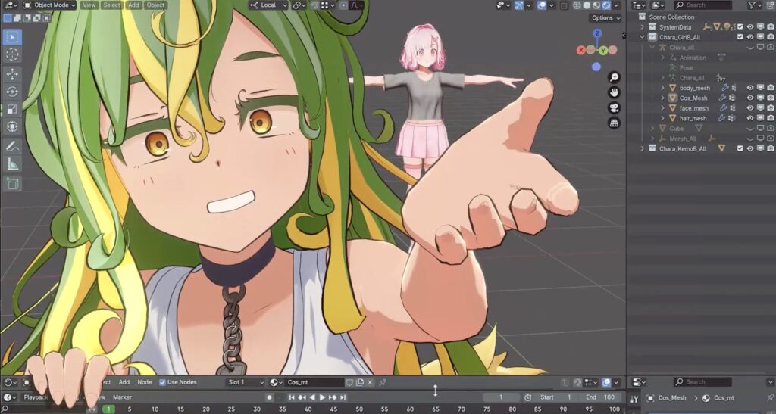Select the Measure tool
The image size is (776, 414).
coord(12,164)
